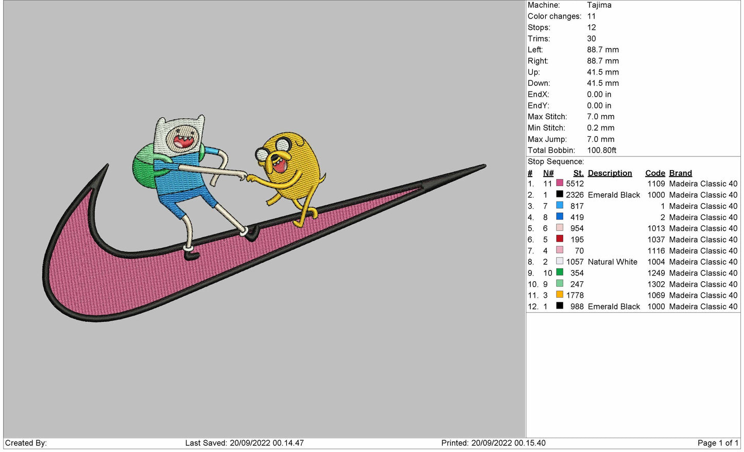The width and height of the screenshot is (744, 452).
Task: Click the Natural White color swatch
Action: click(x=560, y=261)
